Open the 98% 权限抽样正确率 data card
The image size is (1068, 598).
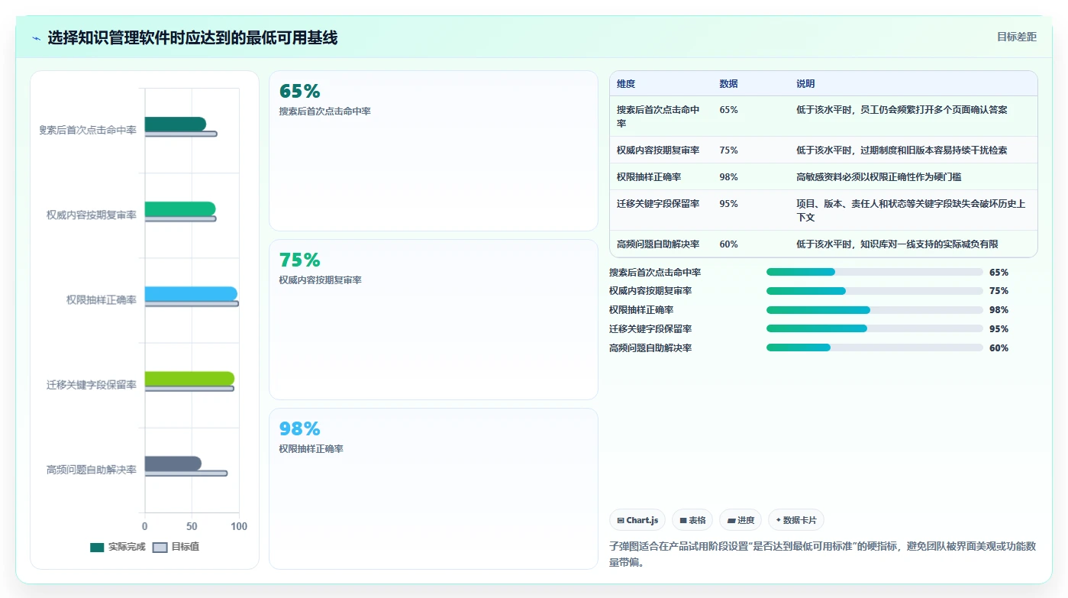point(434,488)
